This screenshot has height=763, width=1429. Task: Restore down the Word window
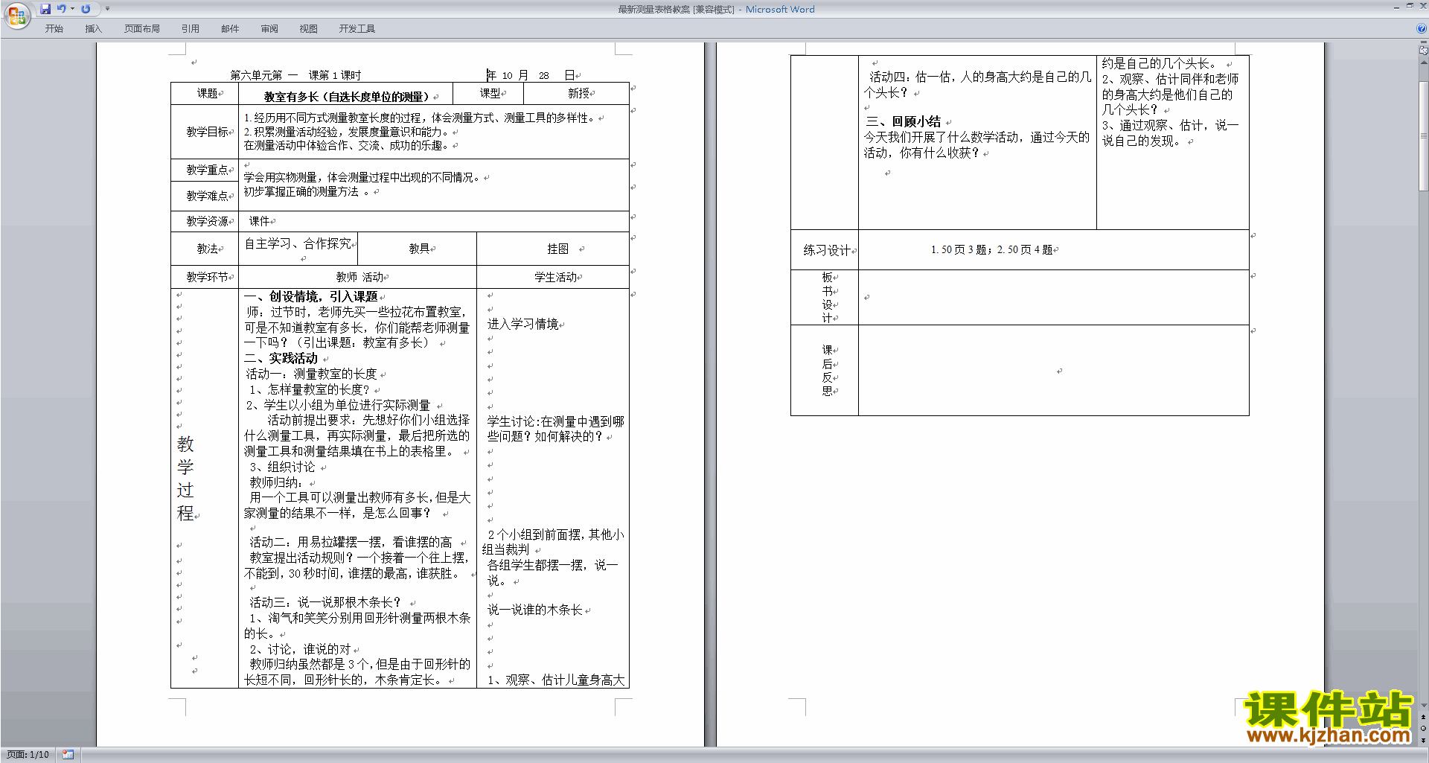(1410, 6)
